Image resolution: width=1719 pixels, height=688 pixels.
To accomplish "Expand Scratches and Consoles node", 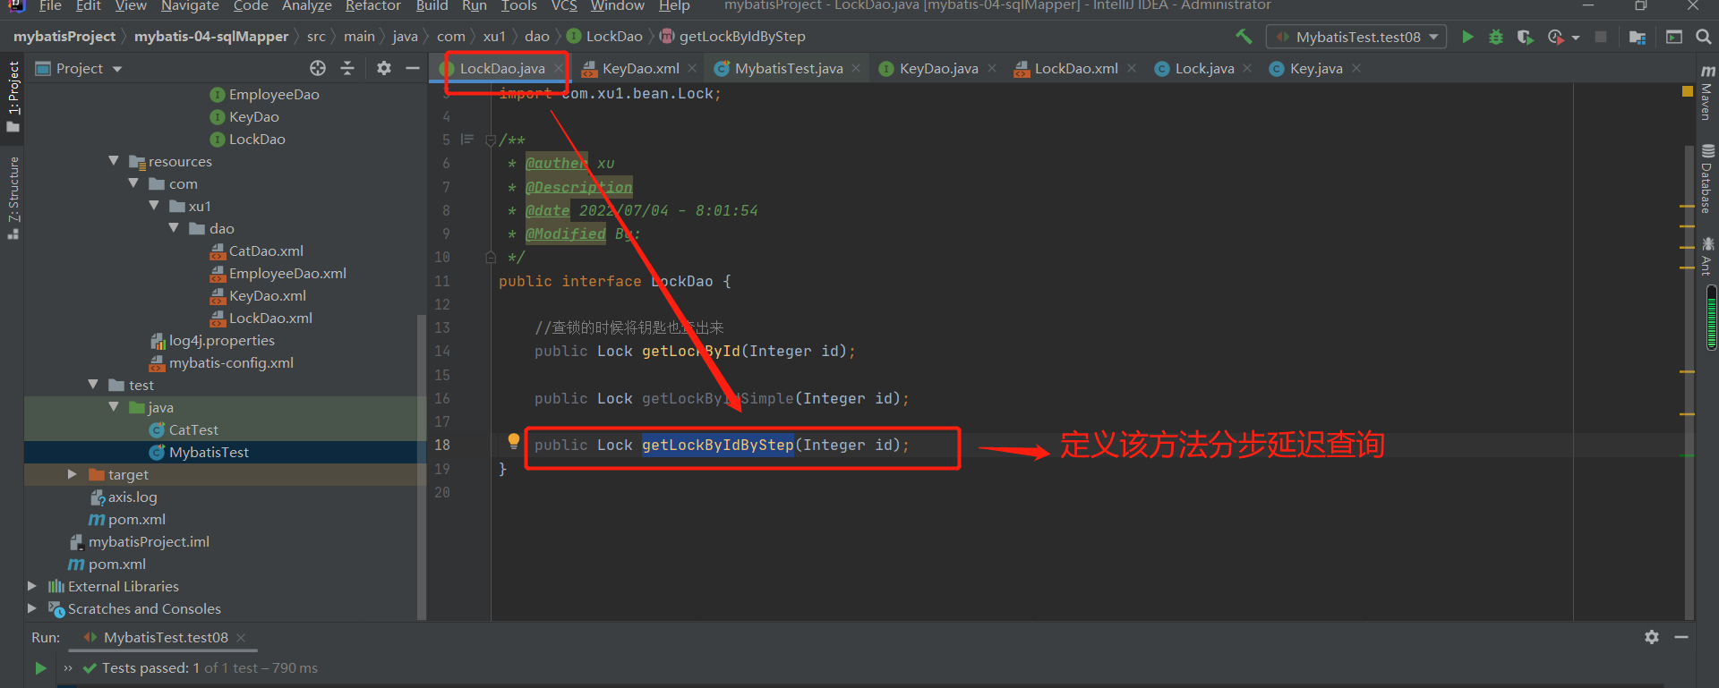I will coord(32,608).
